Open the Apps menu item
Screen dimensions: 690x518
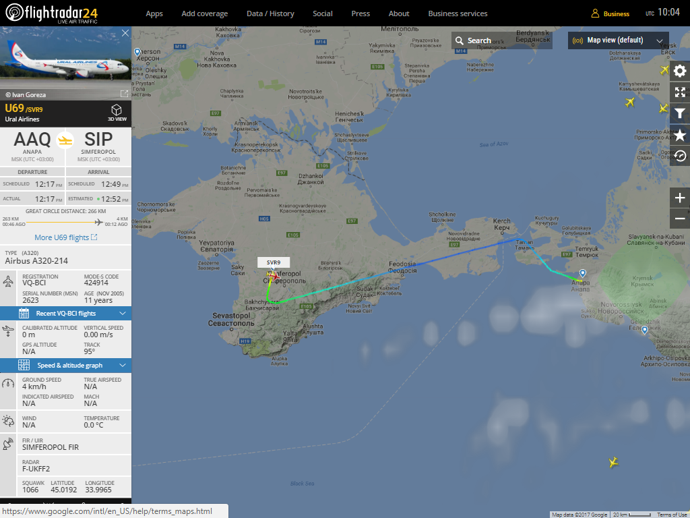click(x=154, y=13)
